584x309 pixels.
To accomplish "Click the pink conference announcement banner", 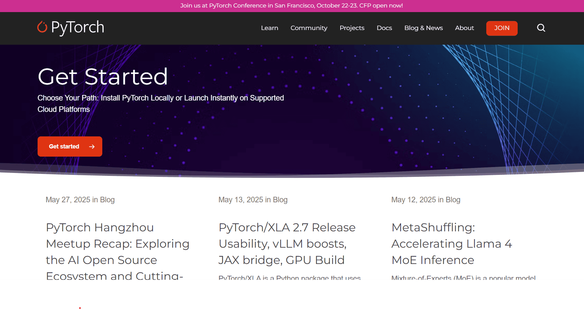I will [292, 6].
